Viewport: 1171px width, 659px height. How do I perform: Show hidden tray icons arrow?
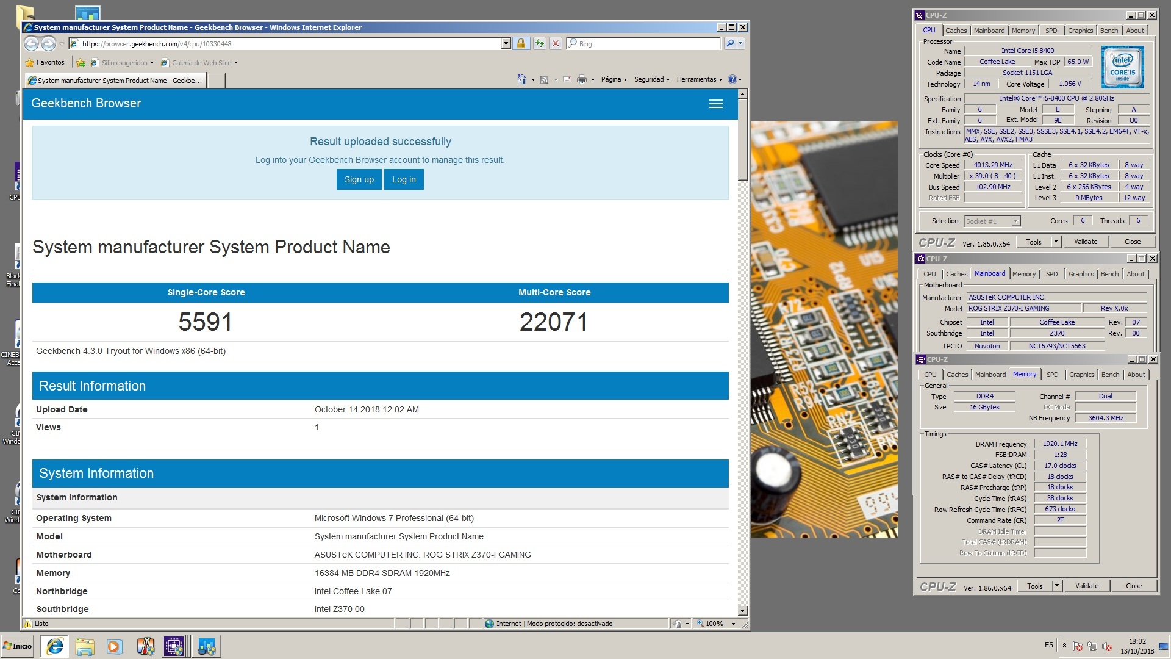pos(1064,645)
